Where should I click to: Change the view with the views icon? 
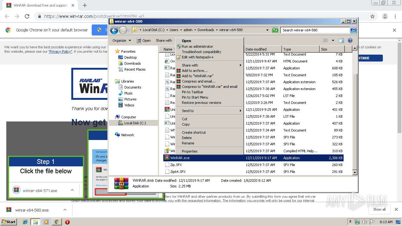click(x=325, y=40)
